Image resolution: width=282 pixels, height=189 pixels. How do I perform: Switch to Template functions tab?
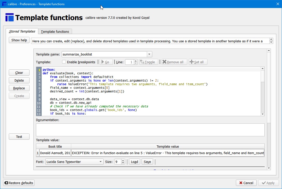click(55, 31)
